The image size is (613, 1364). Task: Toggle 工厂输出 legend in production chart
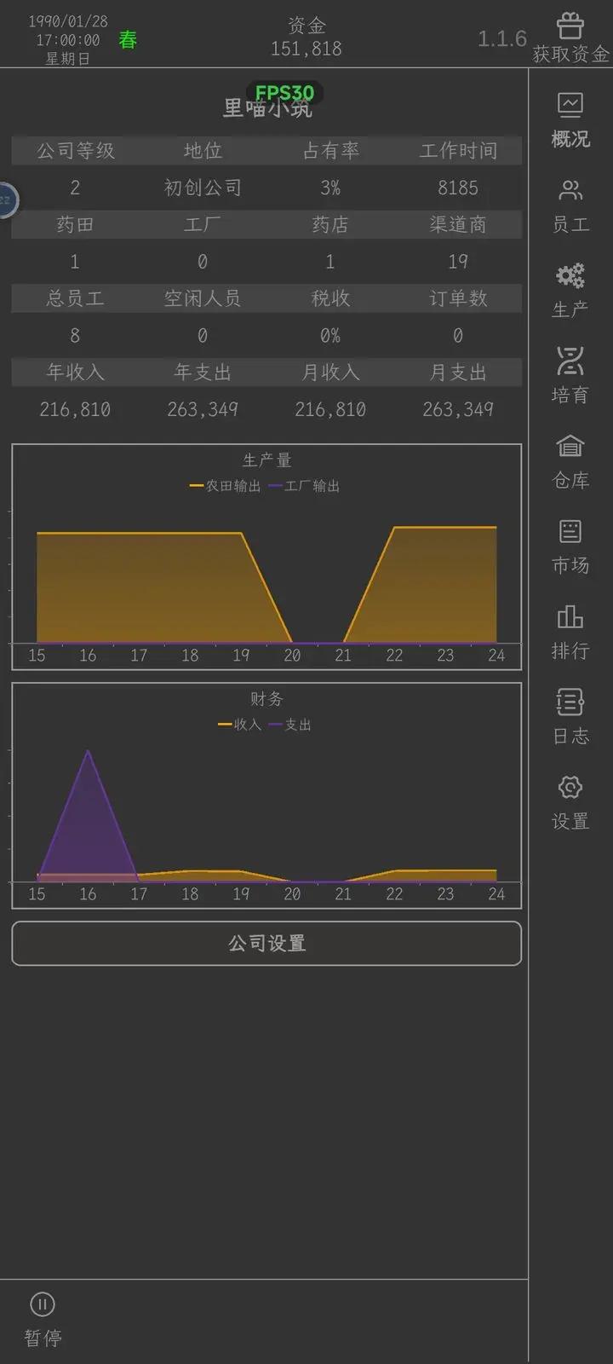click(304, 486)
